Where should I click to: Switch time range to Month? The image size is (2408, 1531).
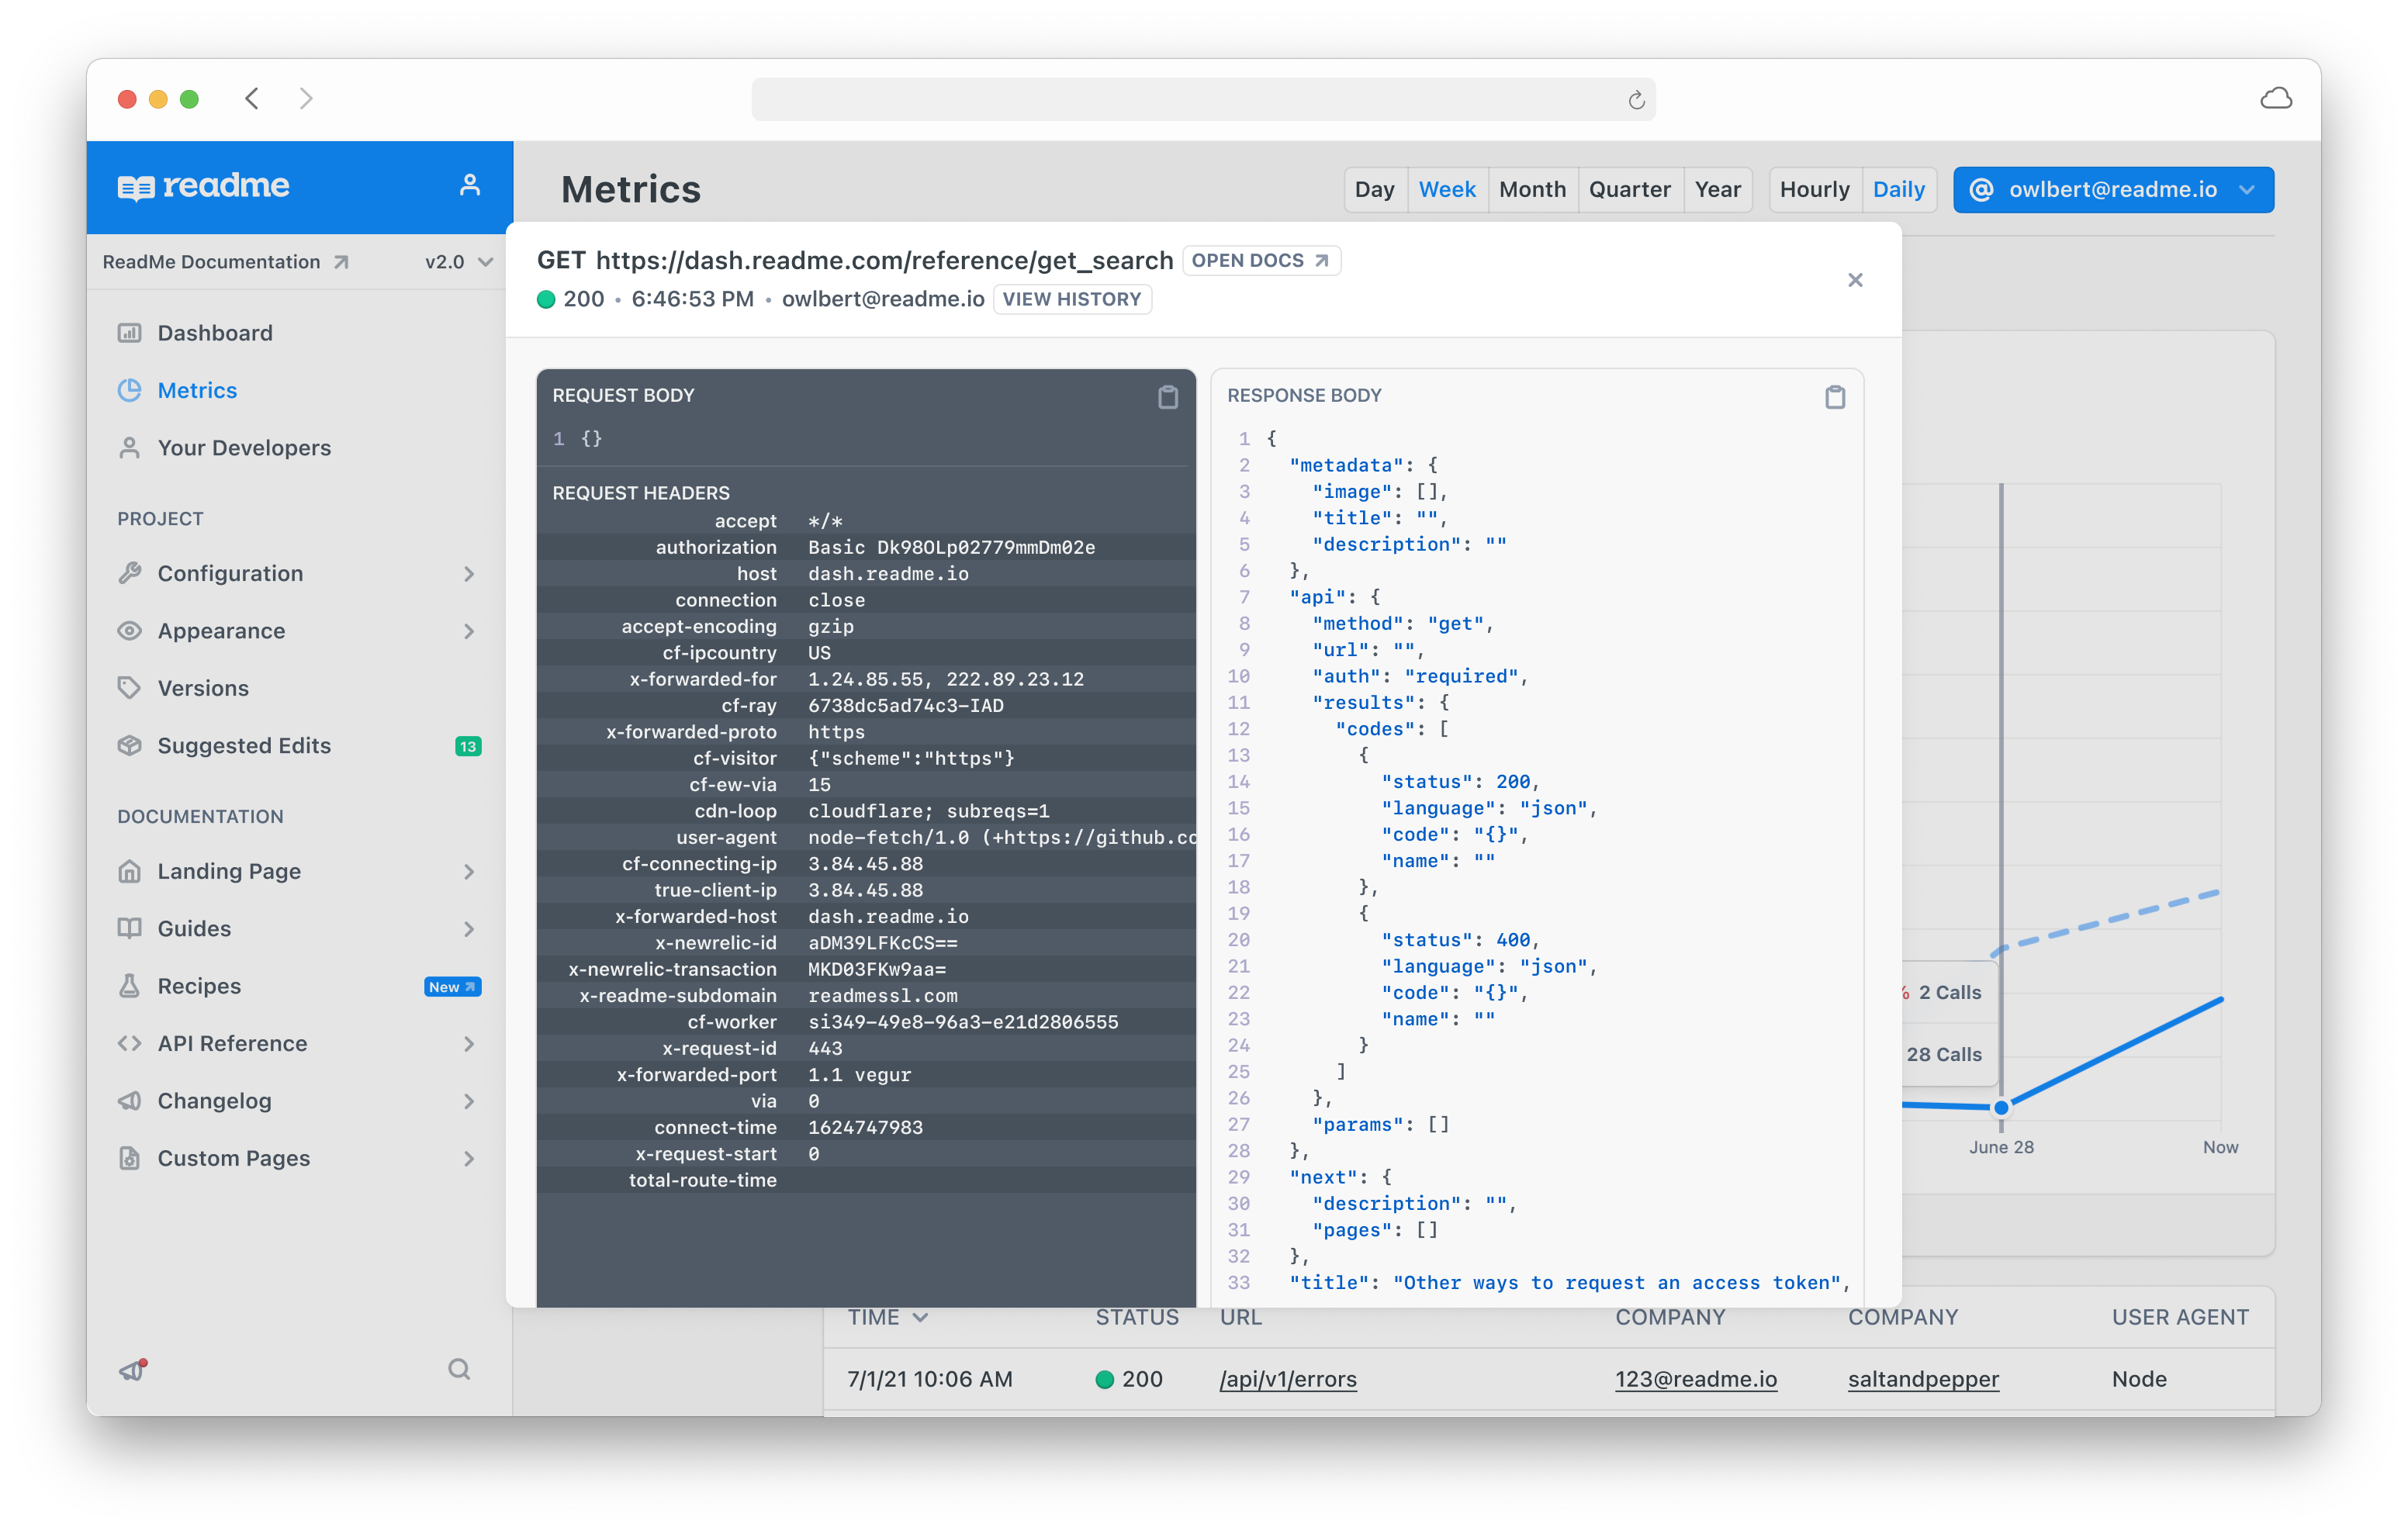1532,190
